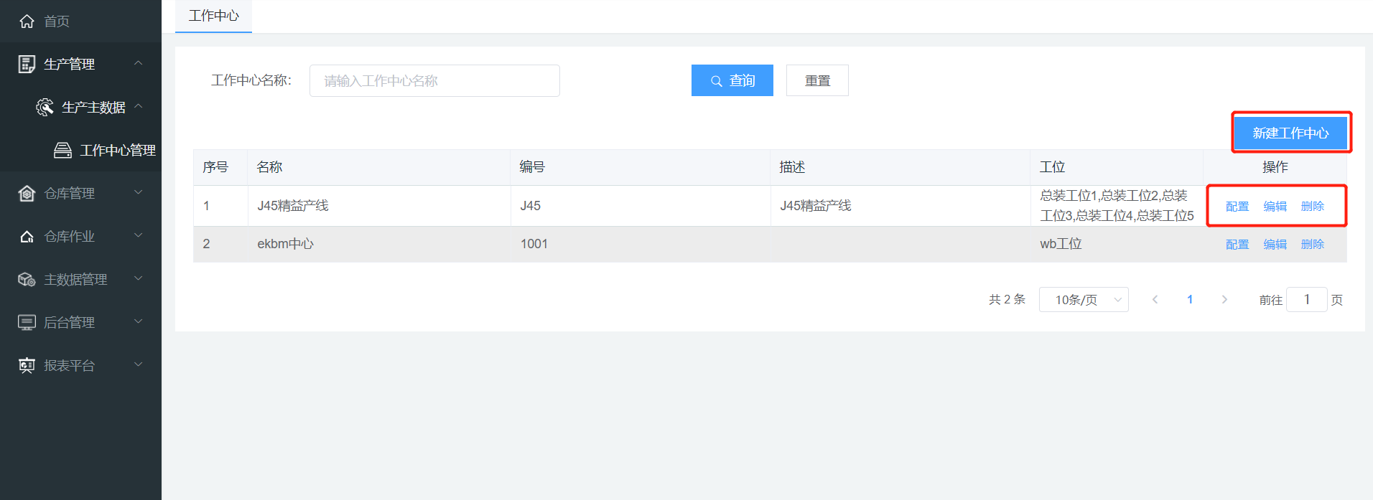Click the 报表平台 presentation icon
This screenshot has height=500, width=1373.
27,366
